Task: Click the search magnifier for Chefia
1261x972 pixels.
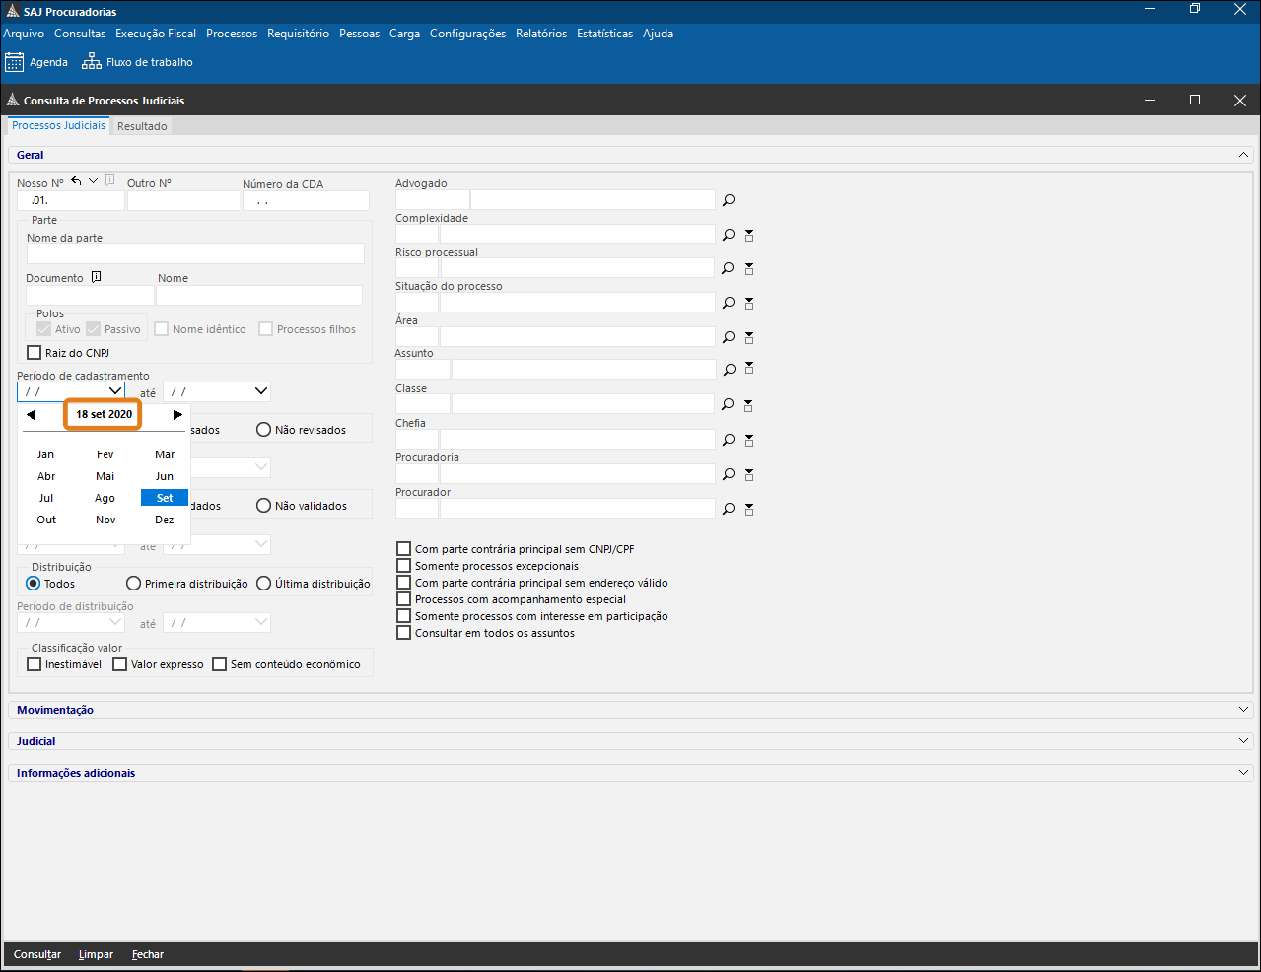Action: click(x=729, y=440)
